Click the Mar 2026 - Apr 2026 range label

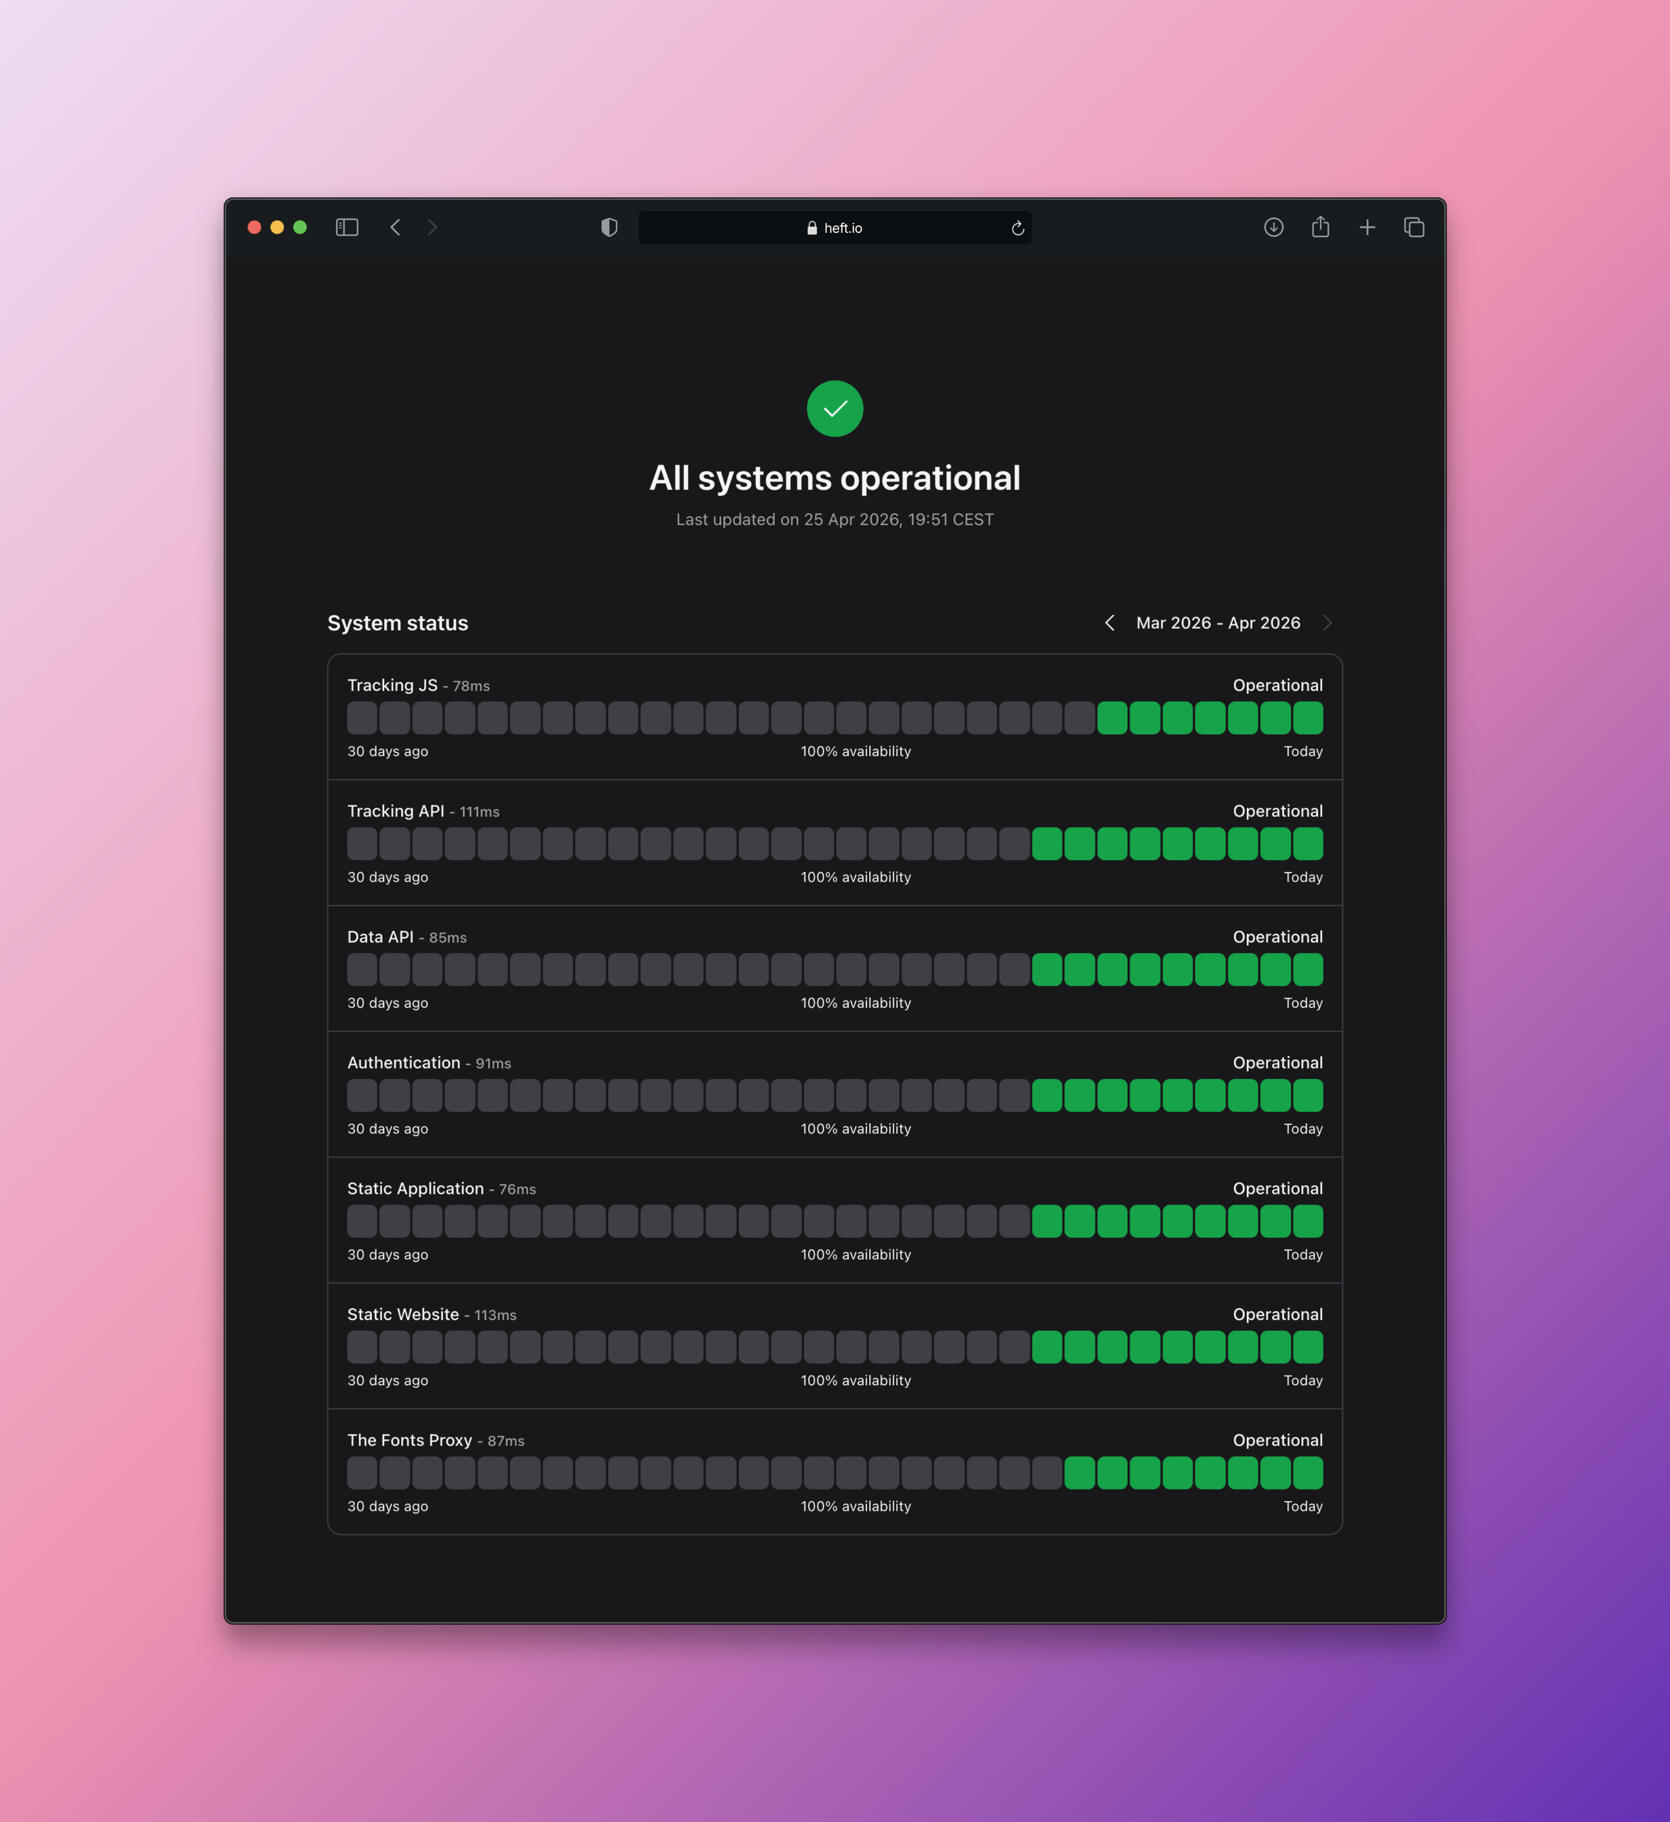coord(1218,623)
